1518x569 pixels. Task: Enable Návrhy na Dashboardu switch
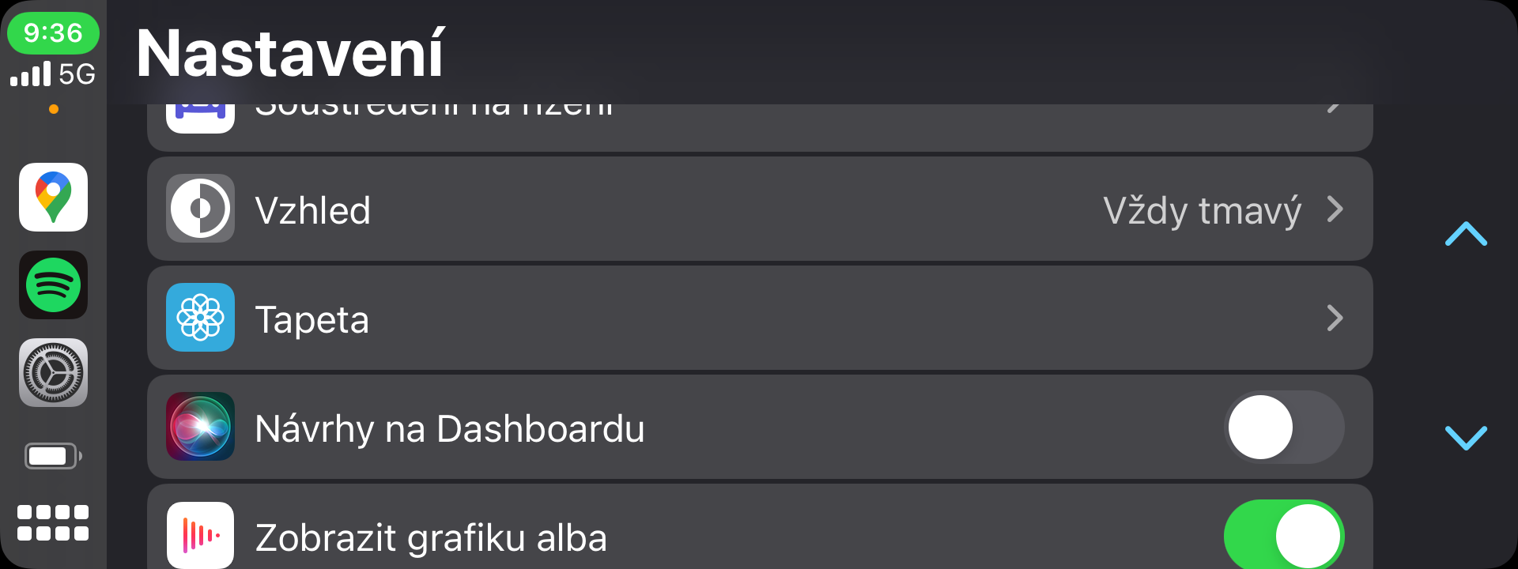1283,427
